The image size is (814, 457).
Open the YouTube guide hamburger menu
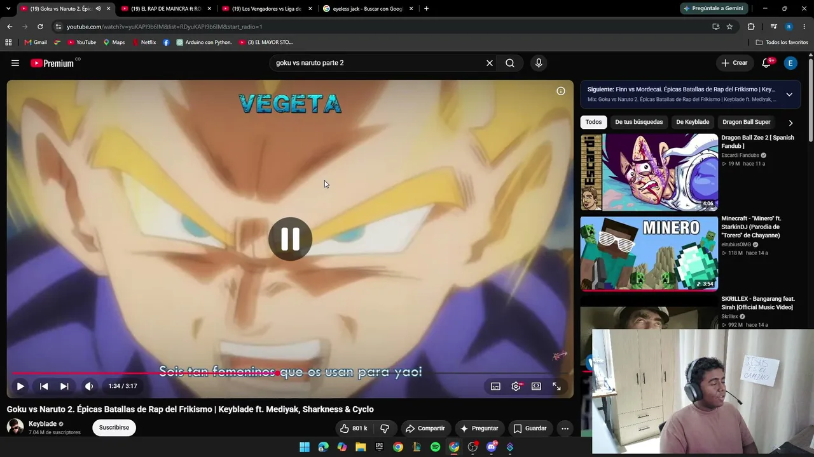(x=15, y=63)
